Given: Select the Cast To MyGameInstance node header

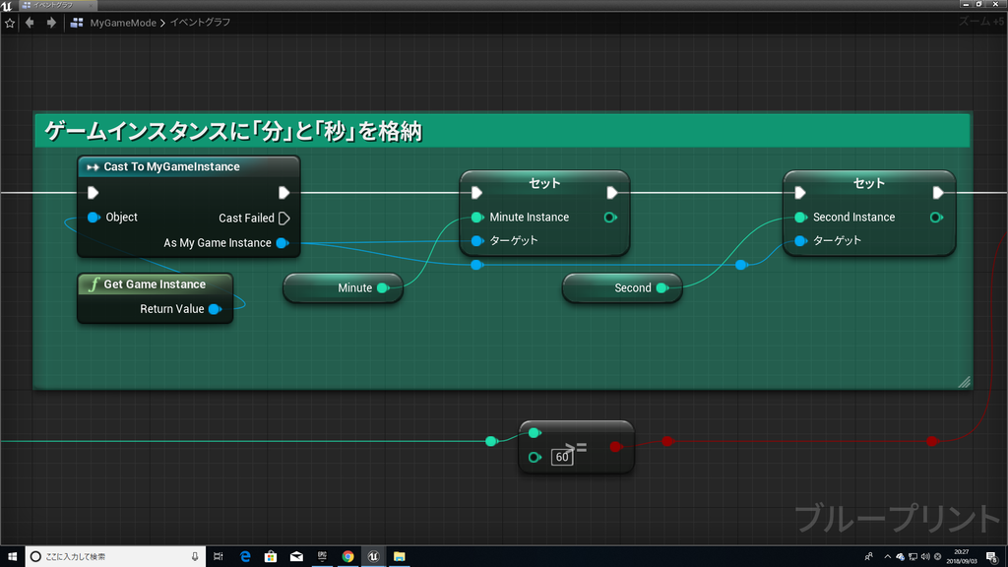Looking at the screenshot, I should pyautogui.click(x=187, y=166).
